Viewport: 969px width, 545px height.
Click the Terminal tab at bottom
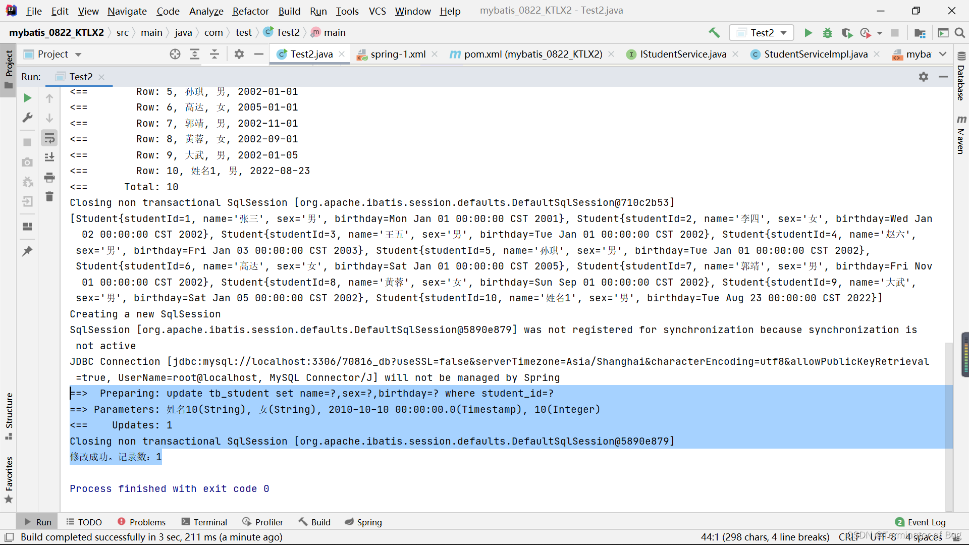pyautogui.click(x=210, y=522)
